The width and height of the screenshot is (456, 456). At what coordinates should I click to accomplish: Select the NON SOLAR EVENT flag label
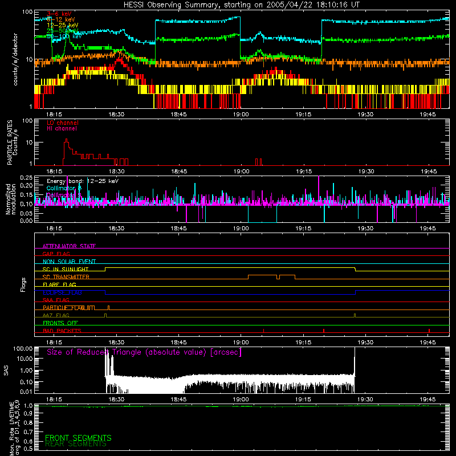pyautogui.click(x=69, y=262)
